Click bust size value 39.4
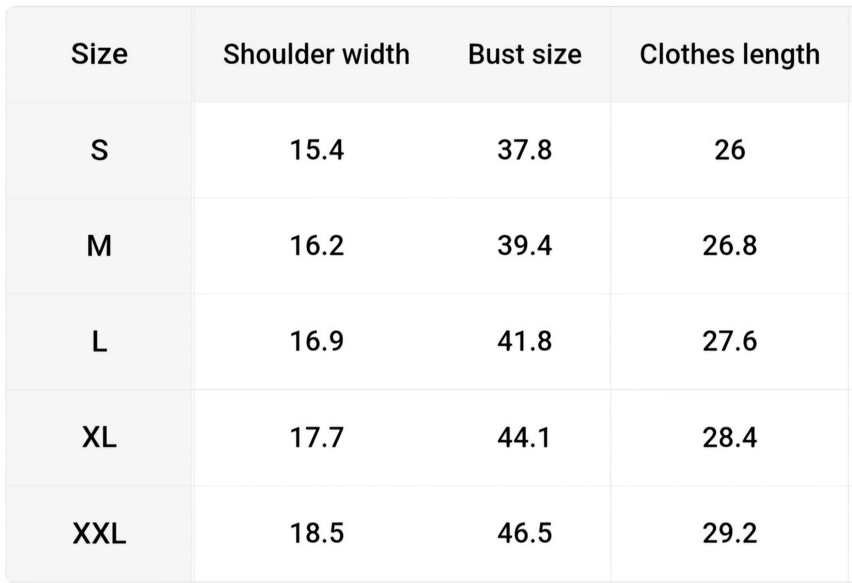This screenshot has height=583, width=852. (524, 245)
